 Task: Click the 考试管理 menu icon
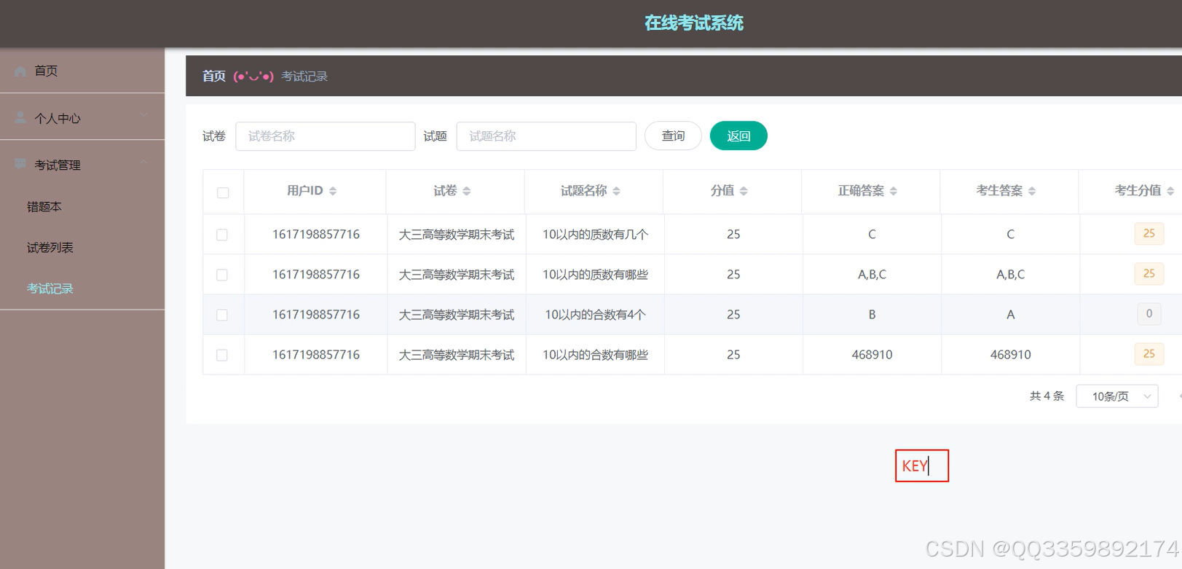coord(20,165)
